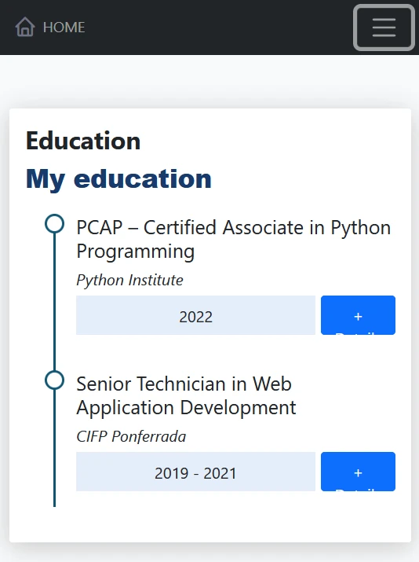Screen dimensions: 419x562
Task: Click the plus sign on PCAP button
Action: [358, 317]
